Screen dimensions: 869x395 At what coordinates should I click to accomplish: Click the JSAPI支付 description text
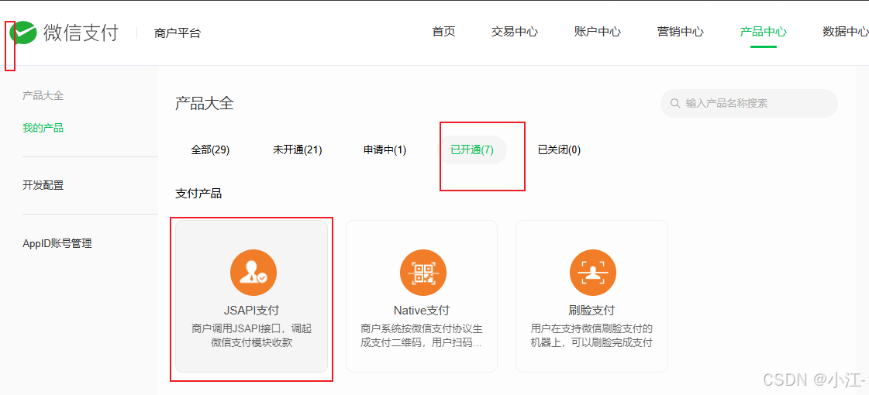[252, 335]
